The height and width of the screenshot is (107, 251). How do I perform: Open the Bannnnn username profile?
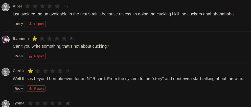point(21,39)
